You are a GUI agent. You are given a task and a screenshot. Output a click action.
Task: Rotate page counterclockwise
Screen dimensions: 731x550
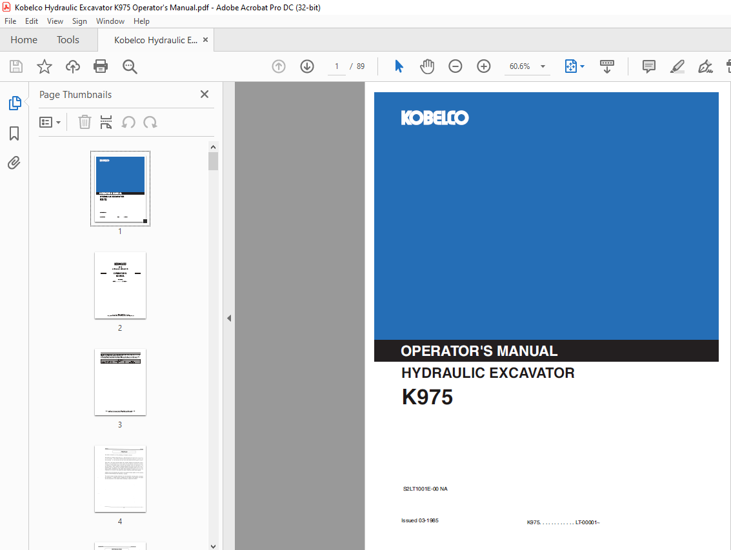point(128,123)
